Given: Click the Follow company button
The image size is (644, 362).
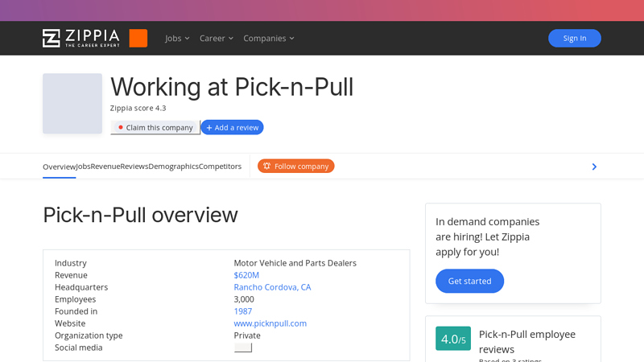Looking at the screenshot, I should pyautogui.click(x=295, y=167).
